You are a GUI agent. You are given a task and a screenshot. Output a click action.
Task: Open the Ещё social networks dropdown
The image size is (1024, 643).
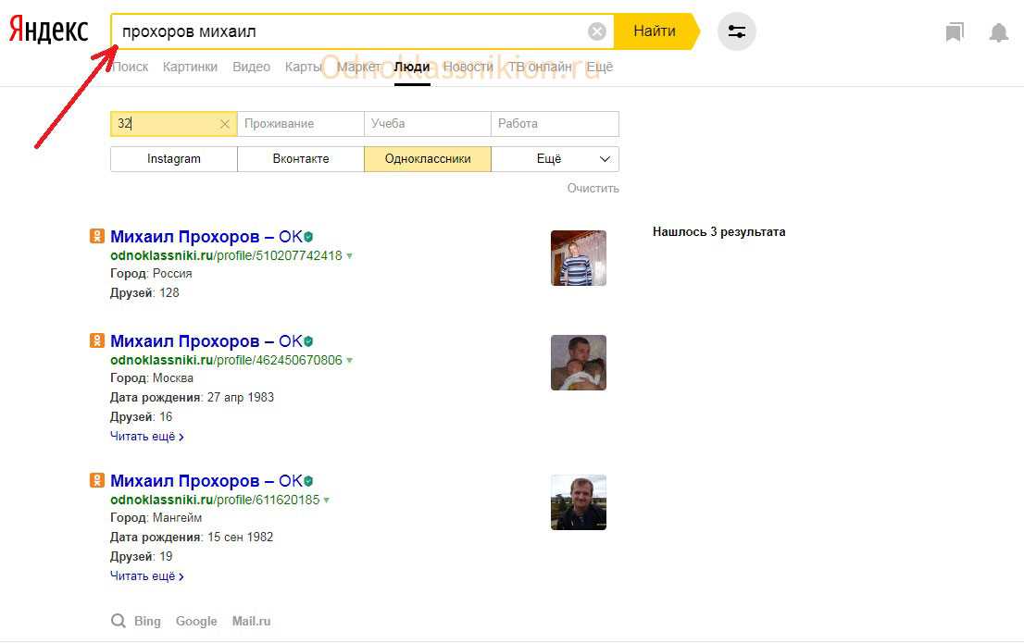(556, 158)
